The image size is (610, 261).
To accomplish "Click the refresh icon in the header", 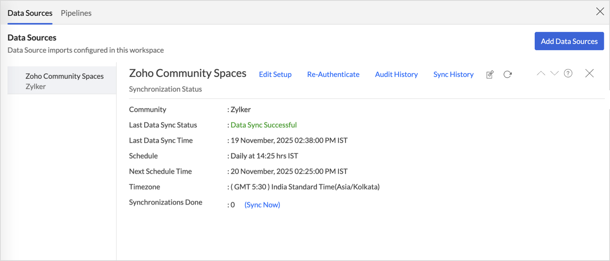I will [x=507, y=74].
